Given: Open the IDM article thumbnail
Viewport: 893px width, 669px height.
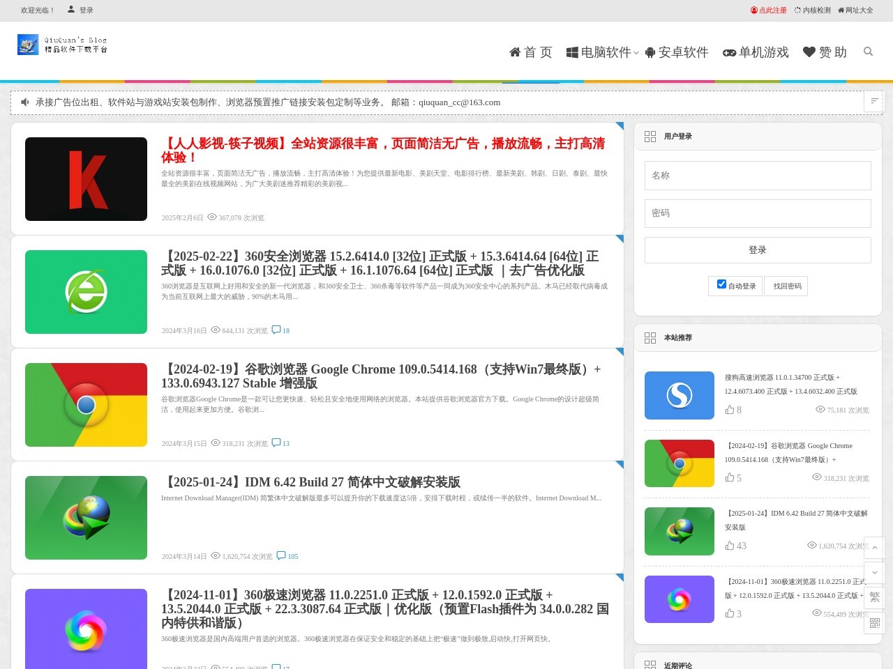Looking at the screenshot, I should [86, 518].
